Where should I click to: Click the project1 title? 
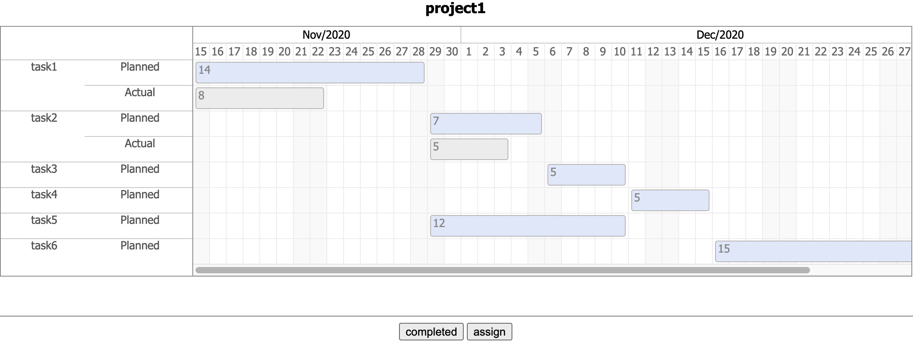pos(455,8)
